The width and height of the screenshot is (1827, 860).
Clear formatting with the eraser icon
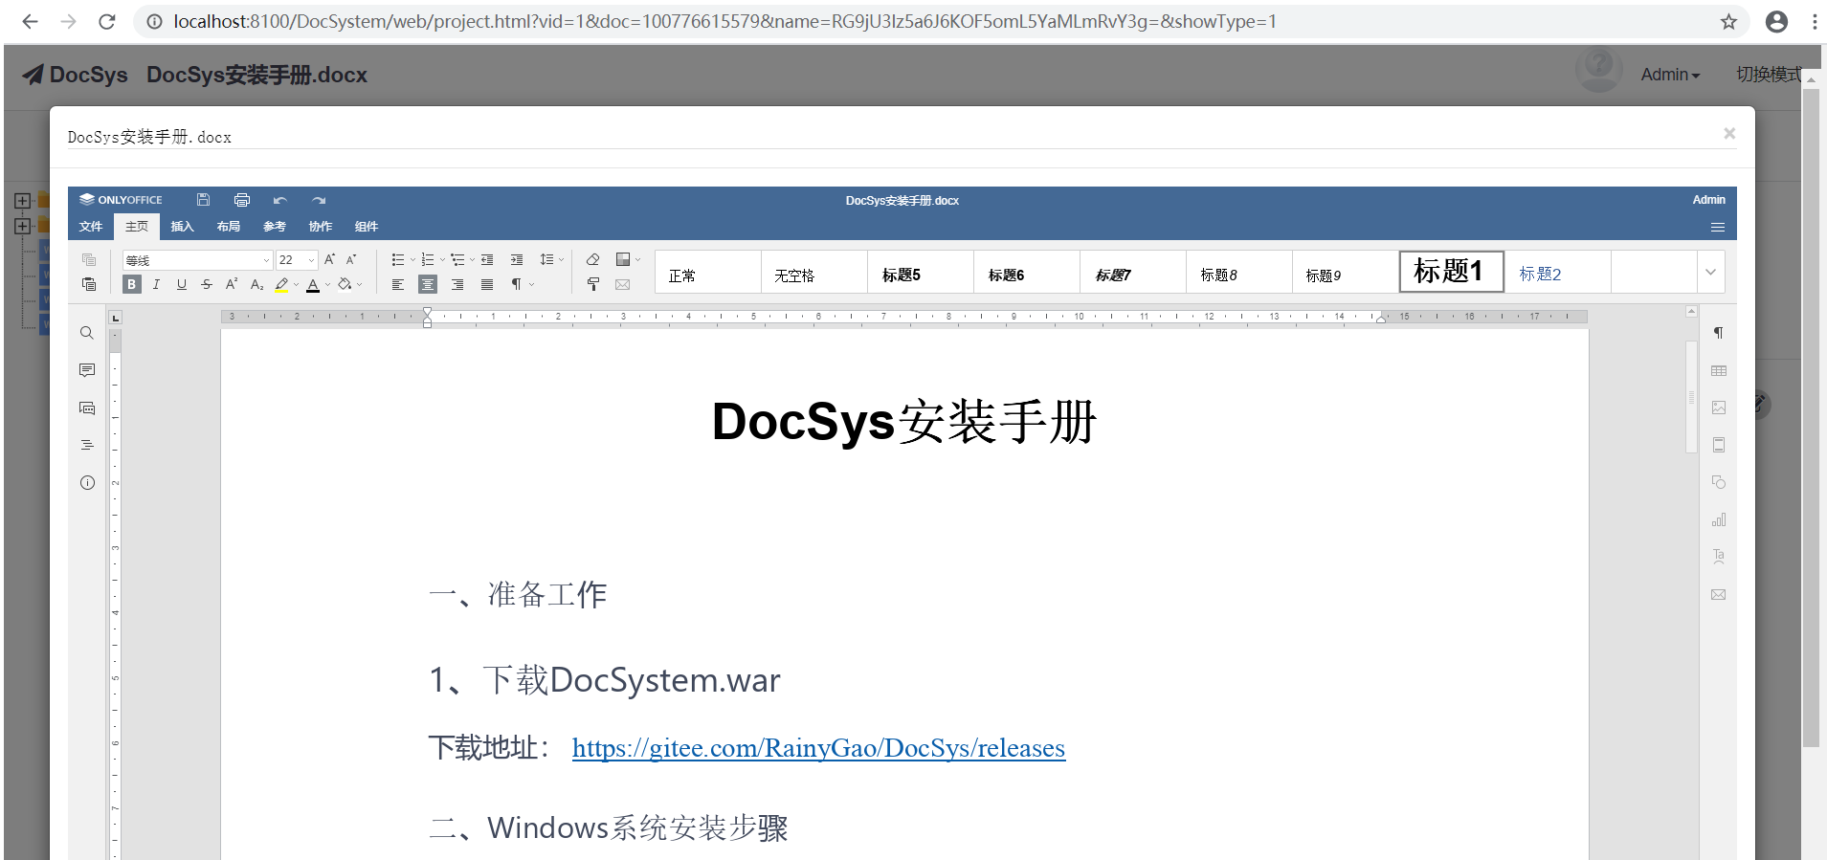[x=593, y=259]
